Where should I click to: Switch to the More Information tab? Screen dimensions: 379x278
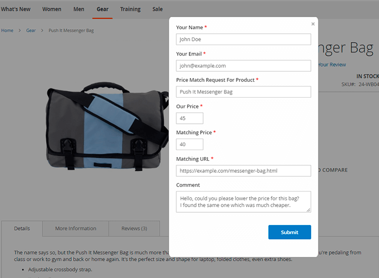click(75, 228)
